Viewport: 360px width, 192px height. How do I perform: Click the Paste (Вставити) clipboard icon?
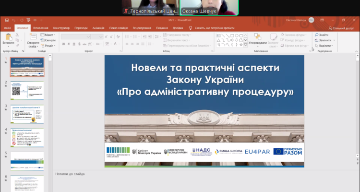tap(8, 37)
